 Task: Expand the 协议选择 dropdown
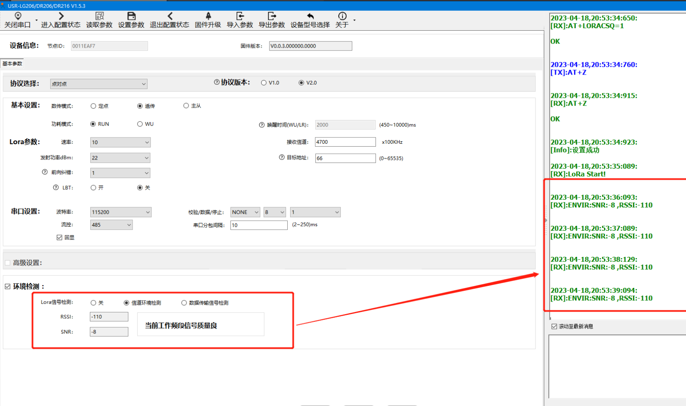click(x=99, y=84)
